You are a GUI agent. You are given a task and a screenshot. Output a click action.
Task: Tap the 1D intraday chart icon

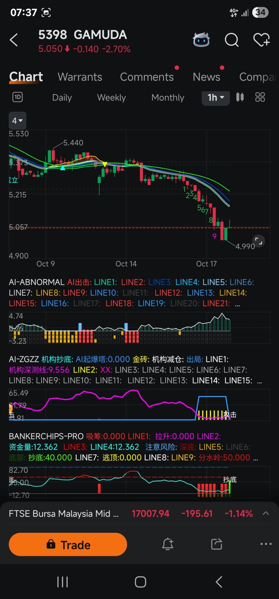[x=18, y=97]
